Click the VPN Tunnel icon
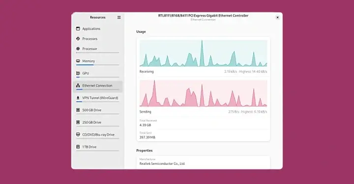This screenshot has height=184, width=354. (x=78, y=98)
